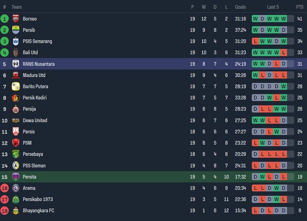307x221 pixels.
Task: Click the Persib club logo
Action: coord(16,30)
